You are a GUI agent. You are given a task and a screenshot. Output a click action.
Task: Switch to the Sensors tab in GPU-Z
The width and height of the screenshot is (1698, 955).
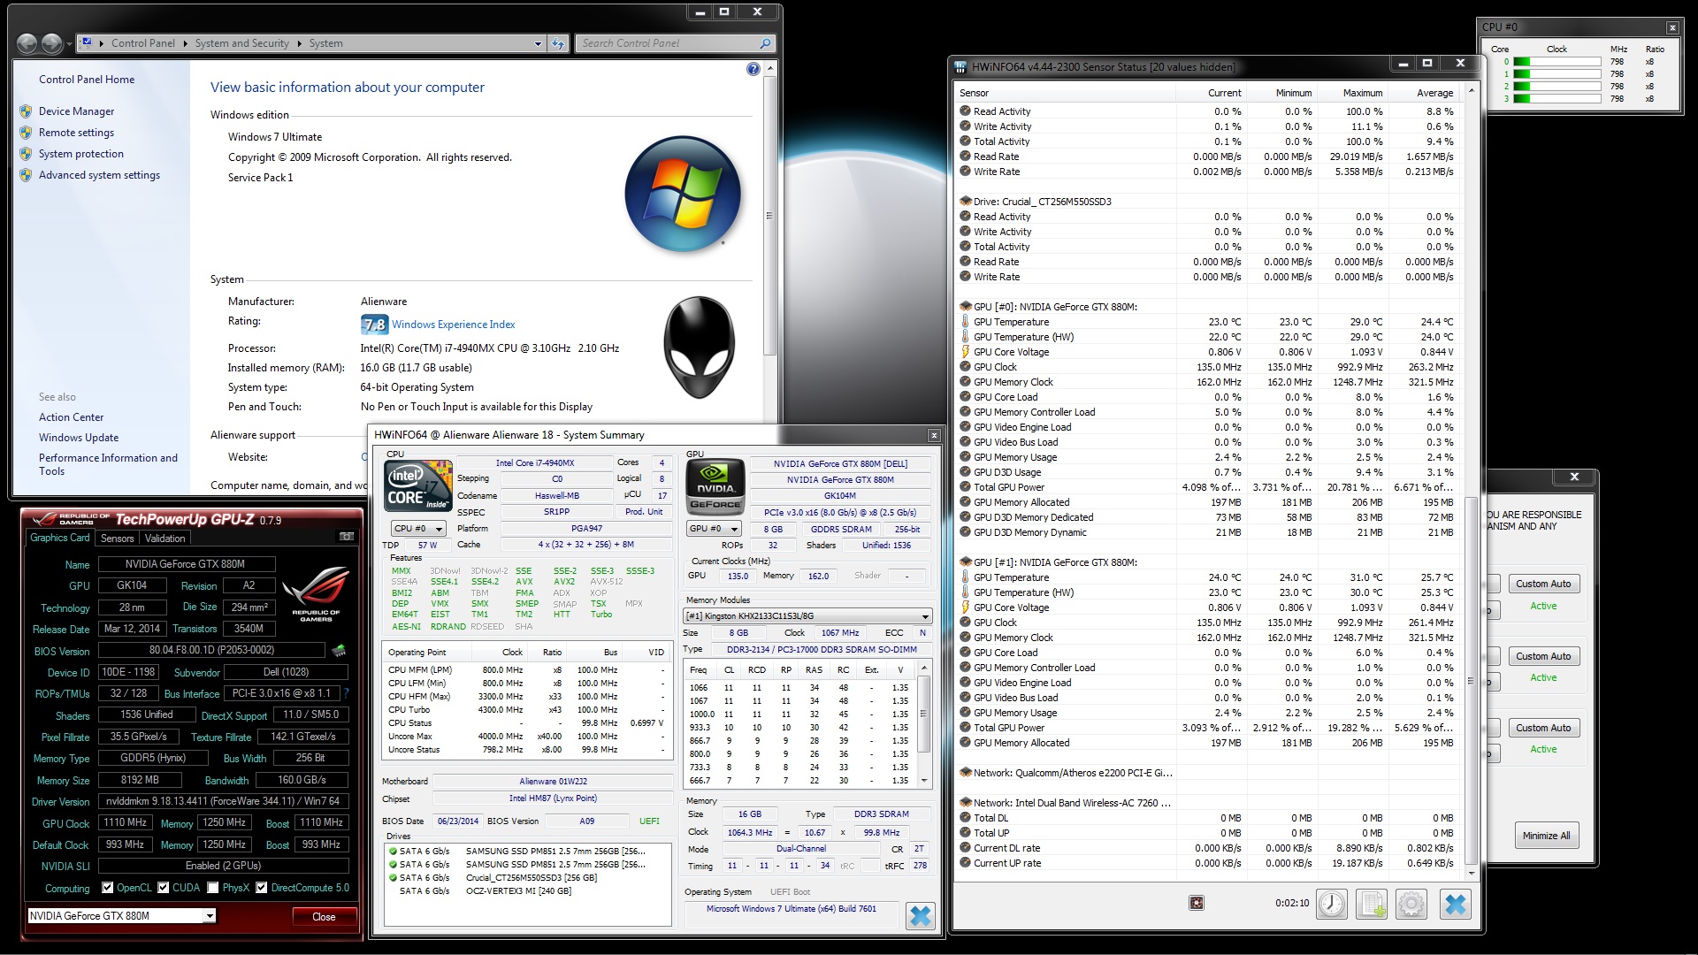click(x=117, y=539)
